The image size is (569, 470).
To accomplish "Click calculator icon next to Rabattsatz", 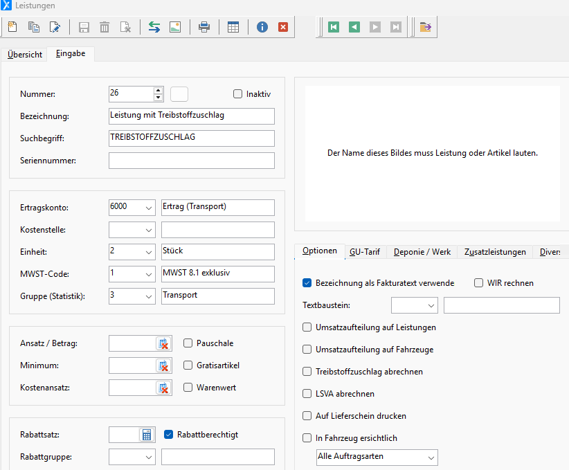I will (x=146, y=435).
